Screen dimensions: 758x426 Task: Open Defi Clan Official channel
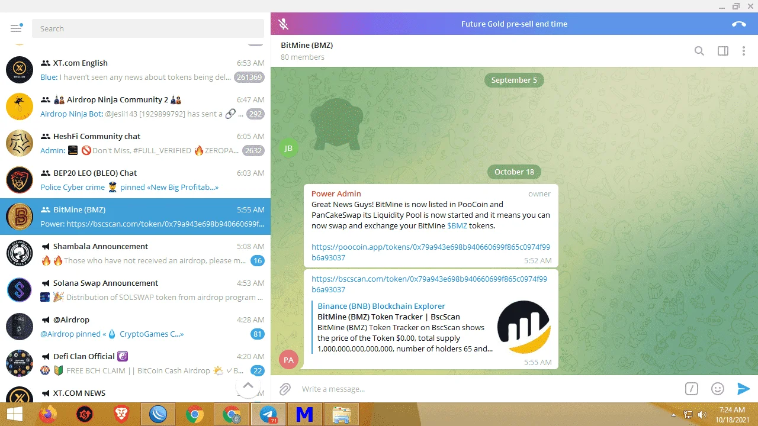click(135, 363)
